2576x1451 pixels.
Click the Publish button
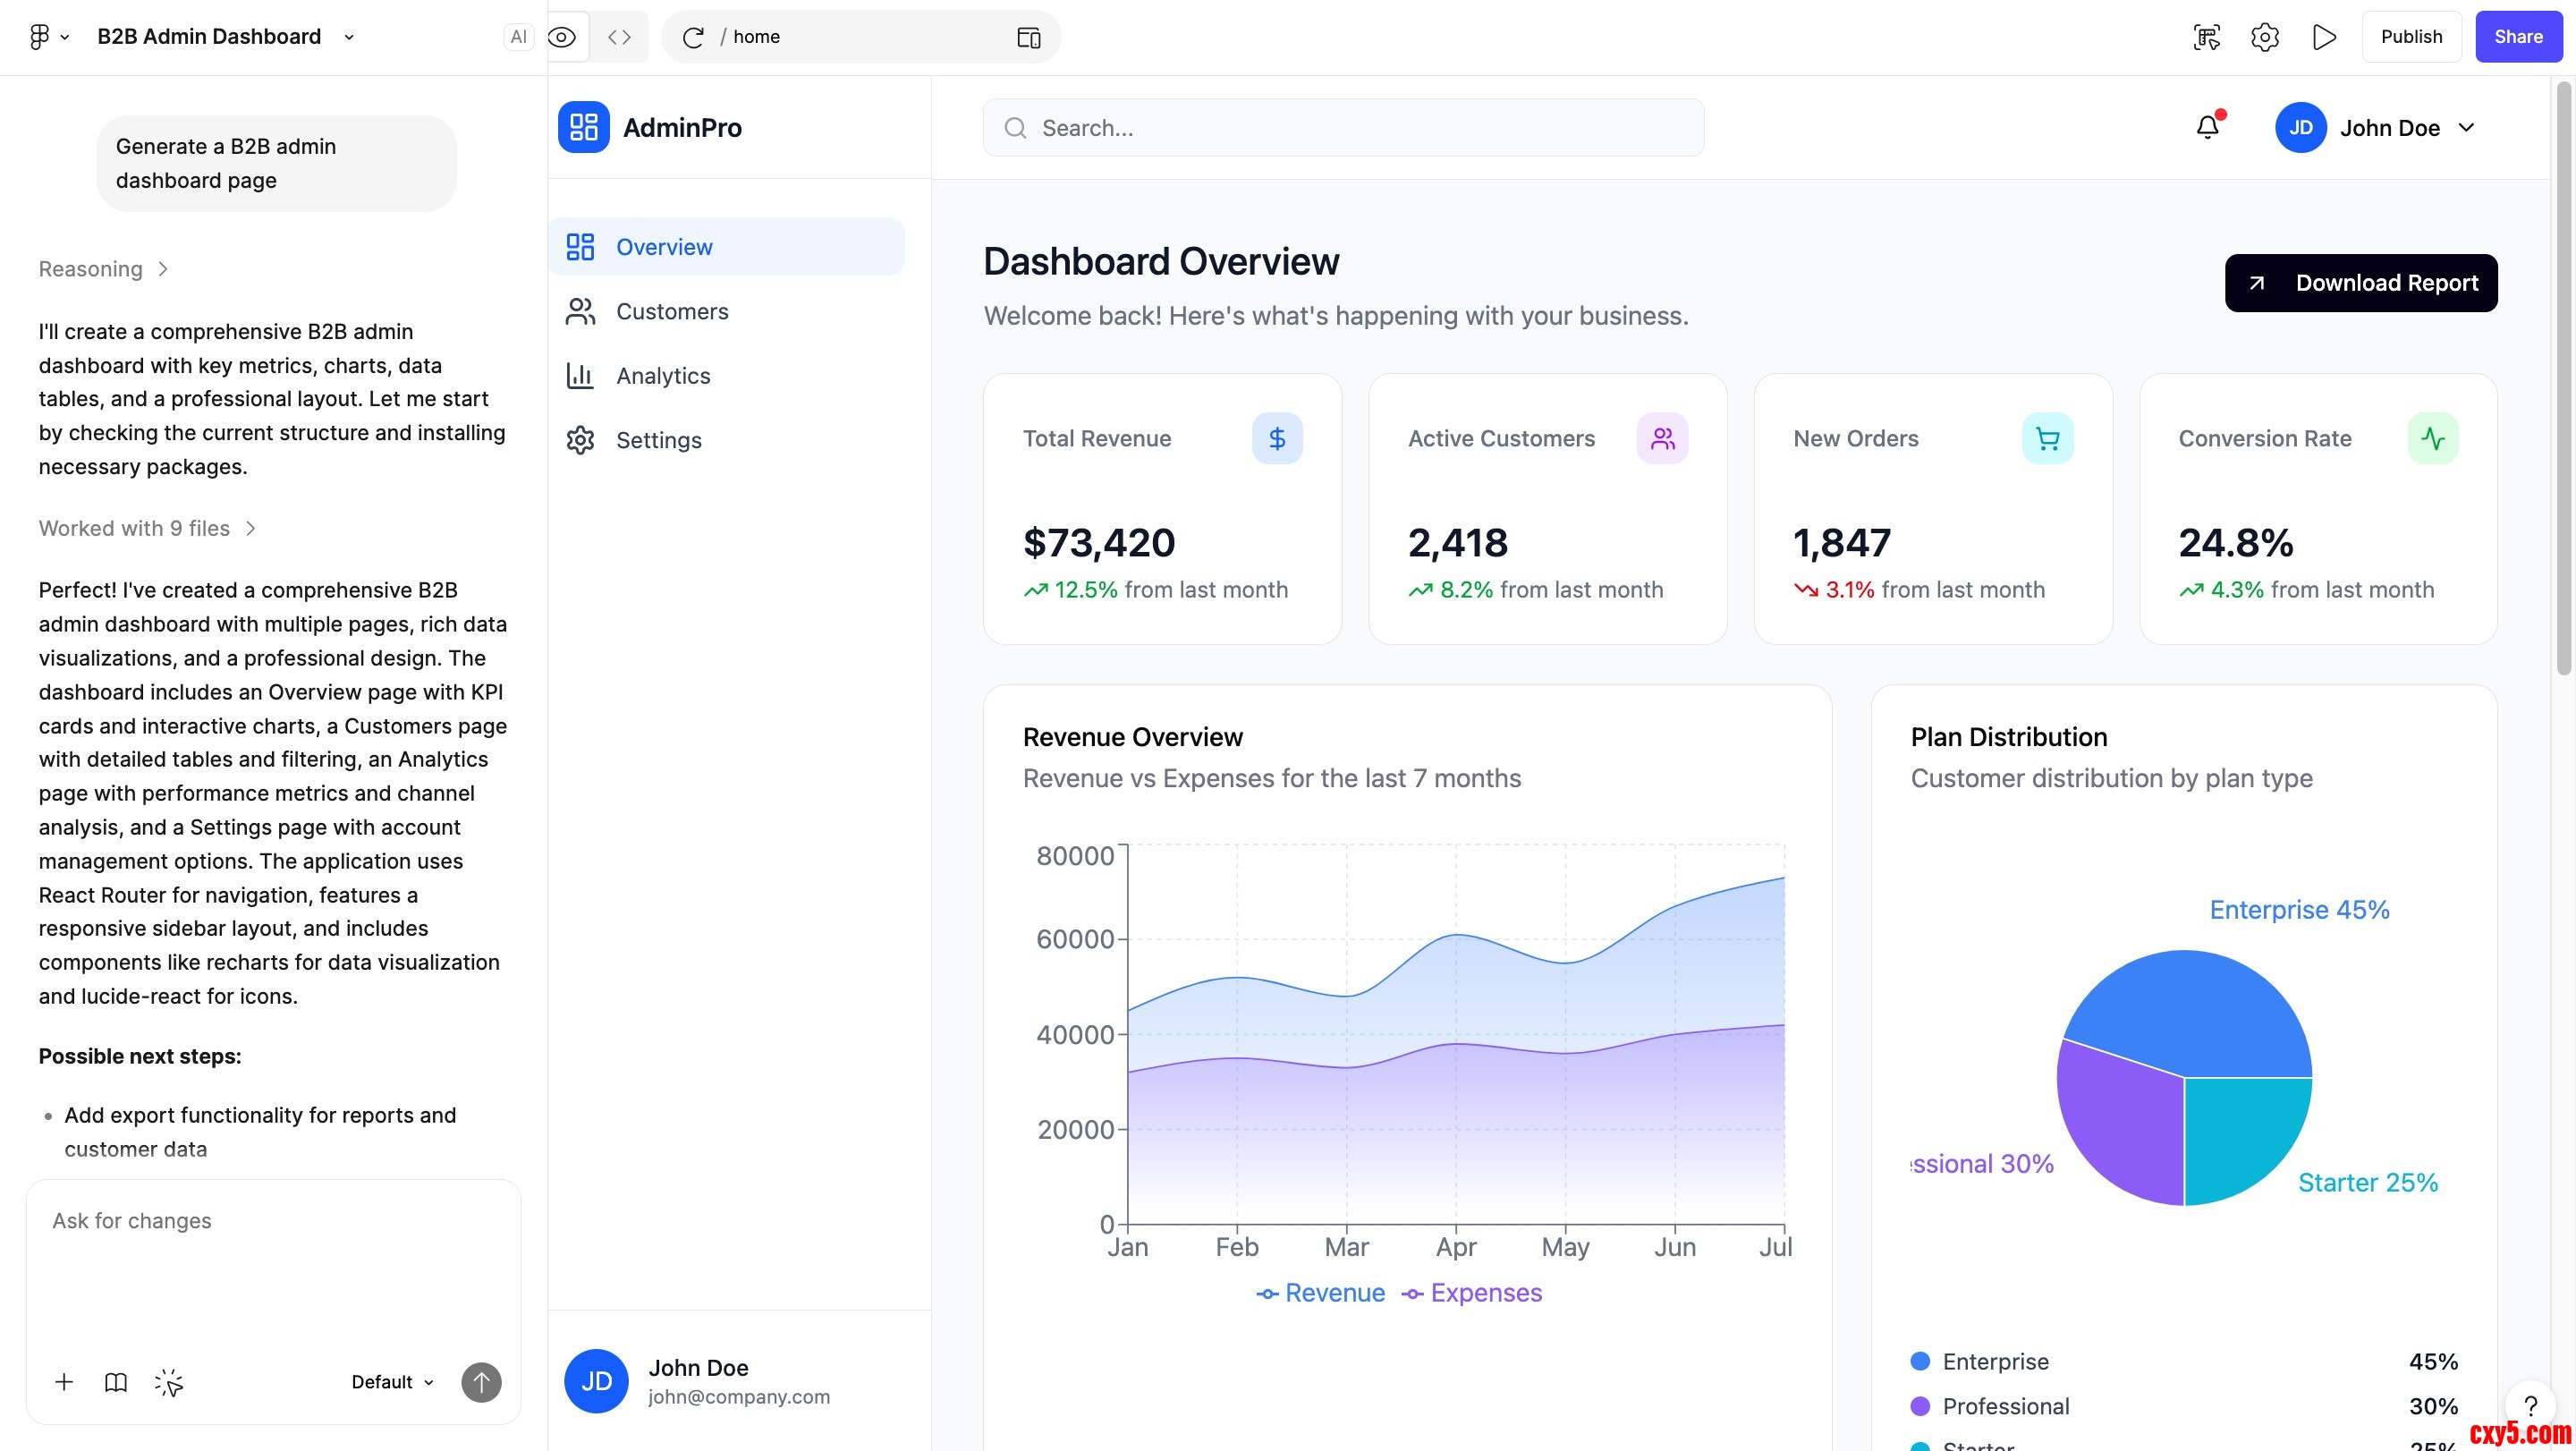point(2411,37)
